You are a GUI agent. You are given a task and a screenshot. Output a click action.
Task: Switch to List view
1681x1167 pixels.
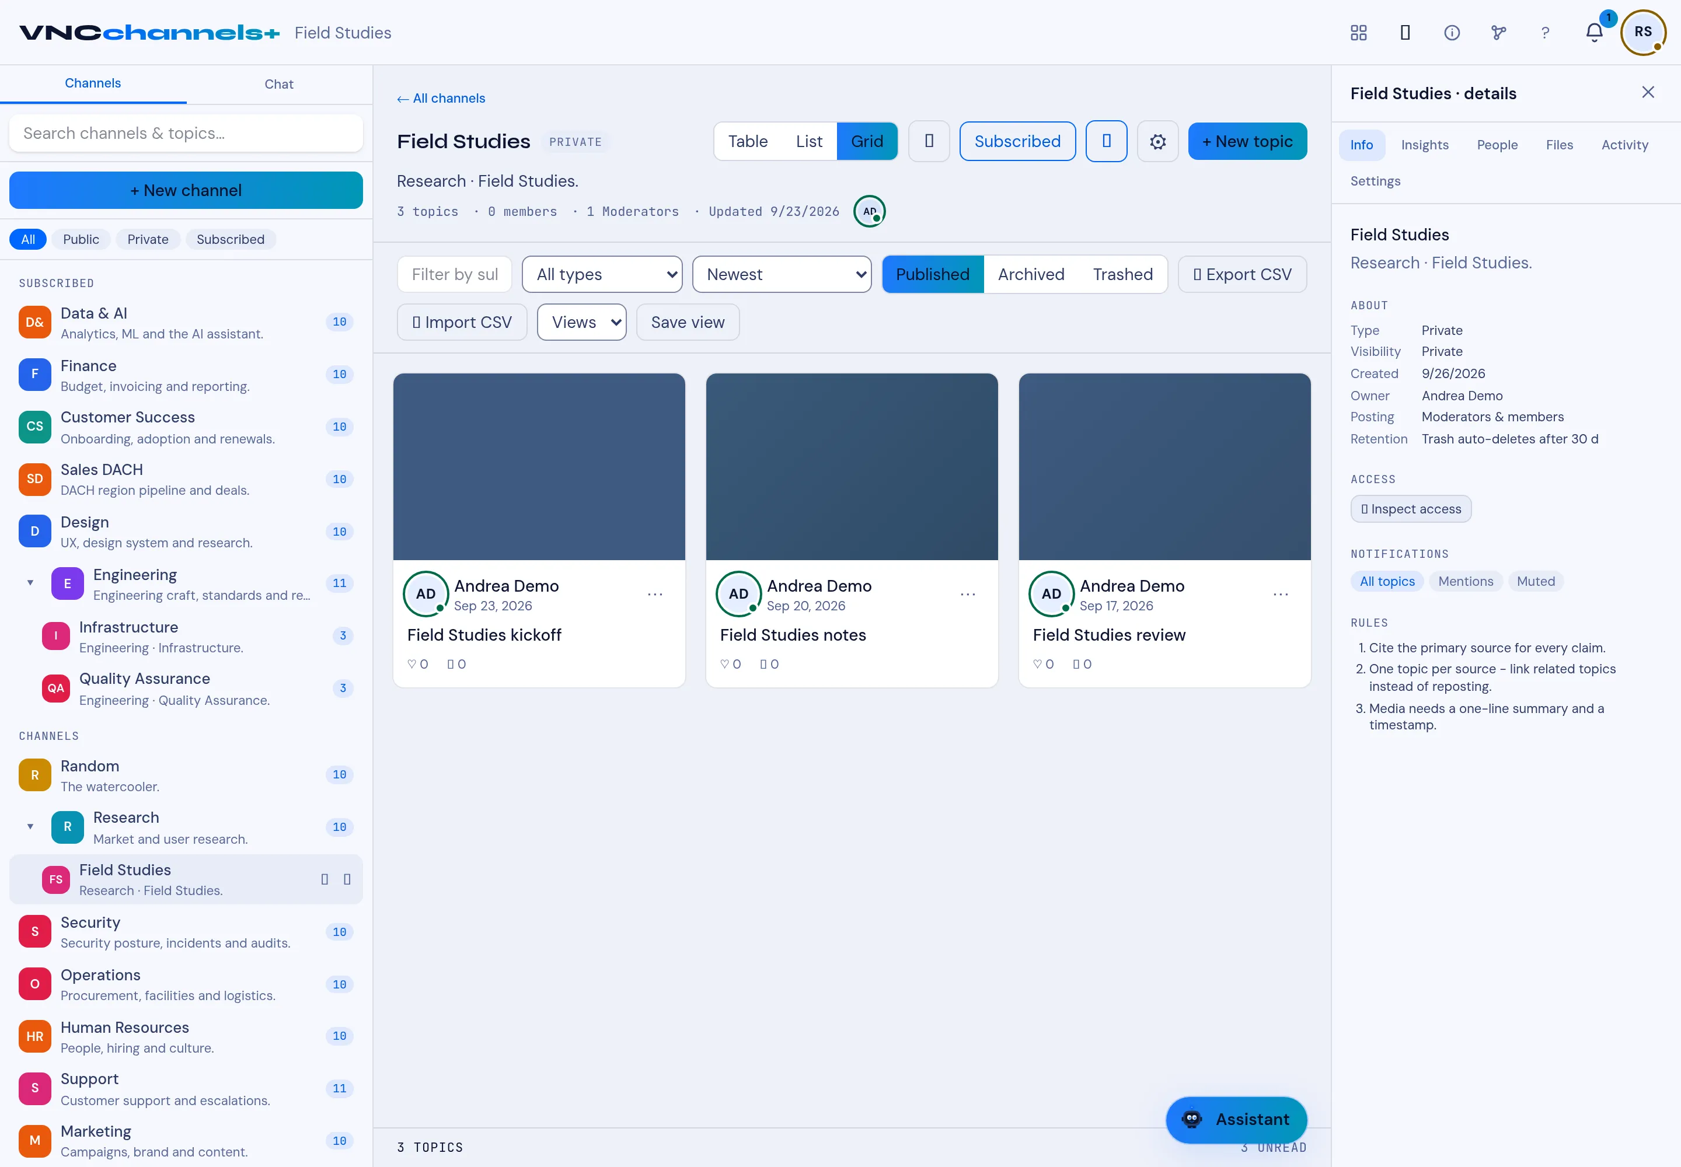[809, 141]
